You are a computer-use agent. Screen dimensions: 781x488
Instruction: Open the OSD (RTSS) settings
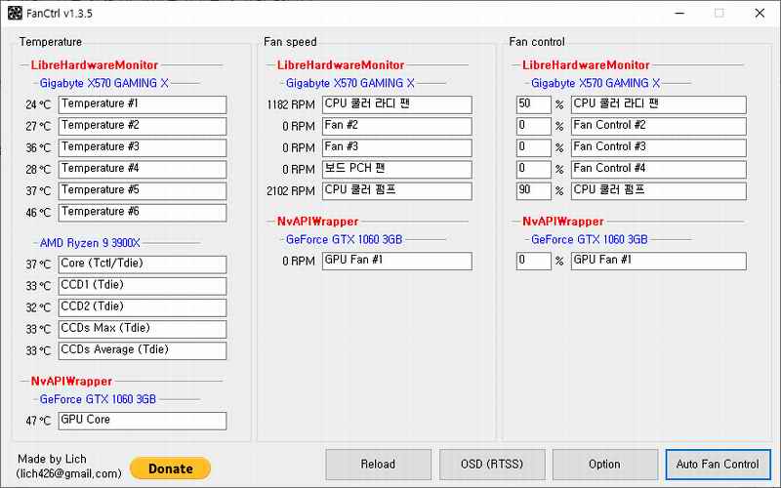tap(491, 465)
